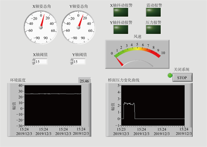This screenshot has height=147, width=207.
Task: Click the 25.46 temperature readout box
Action: click(x=85, y=81)
